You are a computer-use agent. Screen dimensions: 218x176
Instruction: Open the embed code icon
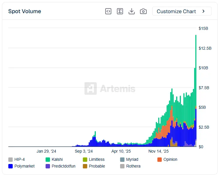[x=108, y=11]
